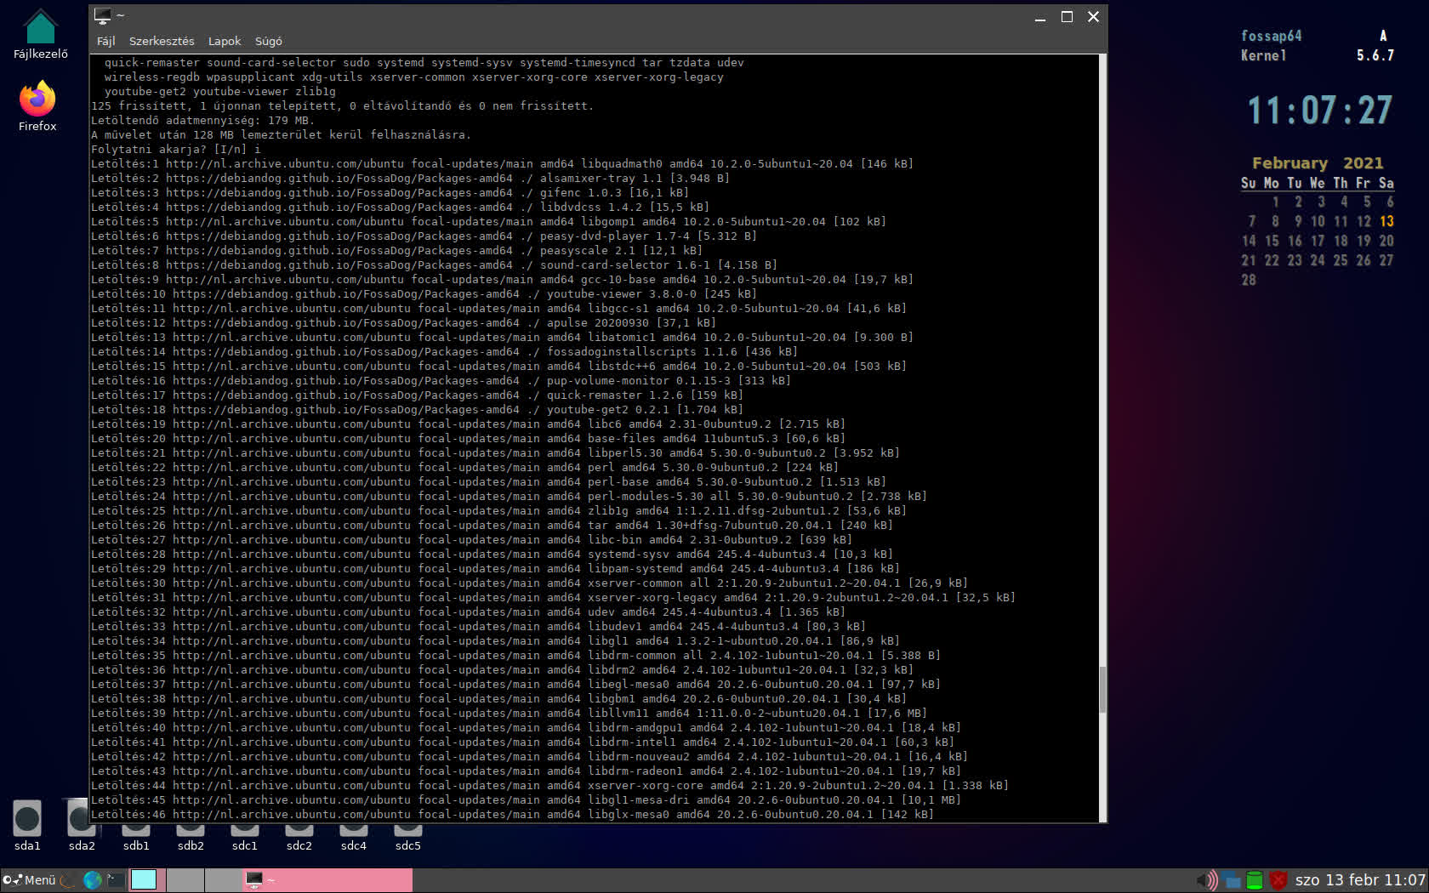Screen dimensions: 1429x893
Task: Open the Fájlkezelő desktop icon
Action: point(40,34)
